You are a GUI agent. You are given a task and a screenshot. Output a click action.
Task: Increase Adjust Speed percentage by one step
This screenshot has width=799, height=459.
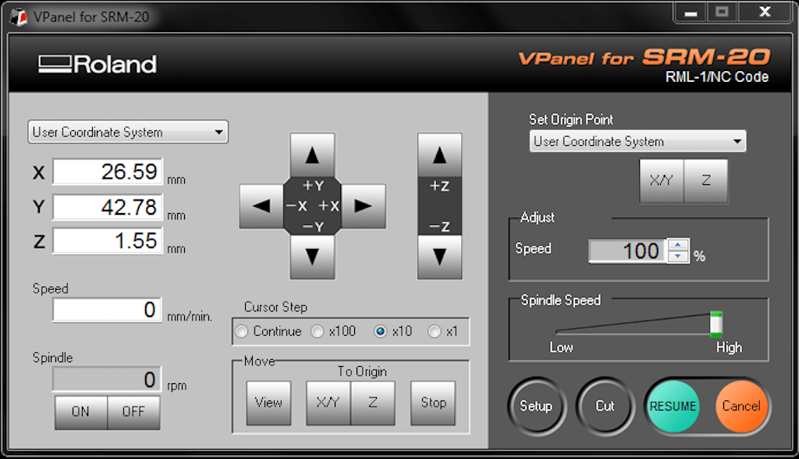point(678,245)
